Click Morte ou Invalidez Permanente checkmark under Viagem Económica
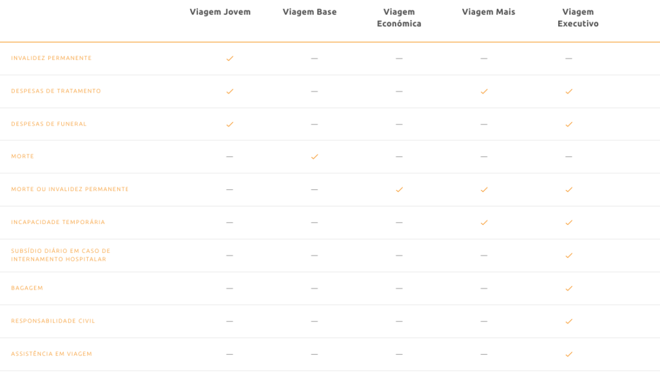Viewport: 660px width, 374px height. [399, 190]
